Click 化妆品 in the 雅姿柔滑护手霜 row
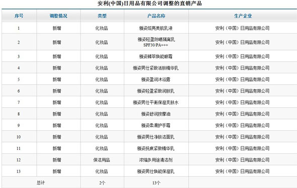 (x=102, y=125)
